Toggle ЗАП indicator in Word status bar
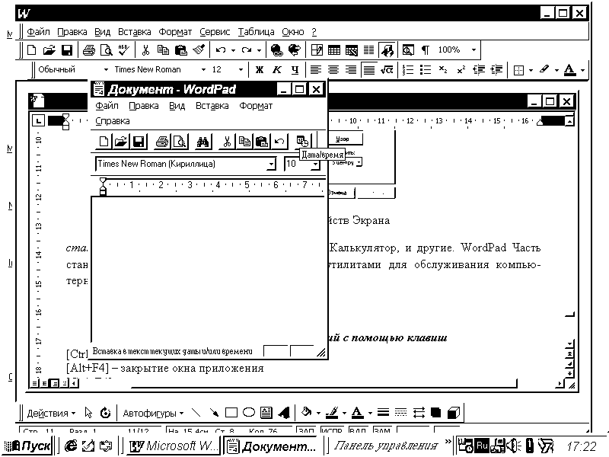Viewport: 609px width, 457px height. click(x=306, y=430)
